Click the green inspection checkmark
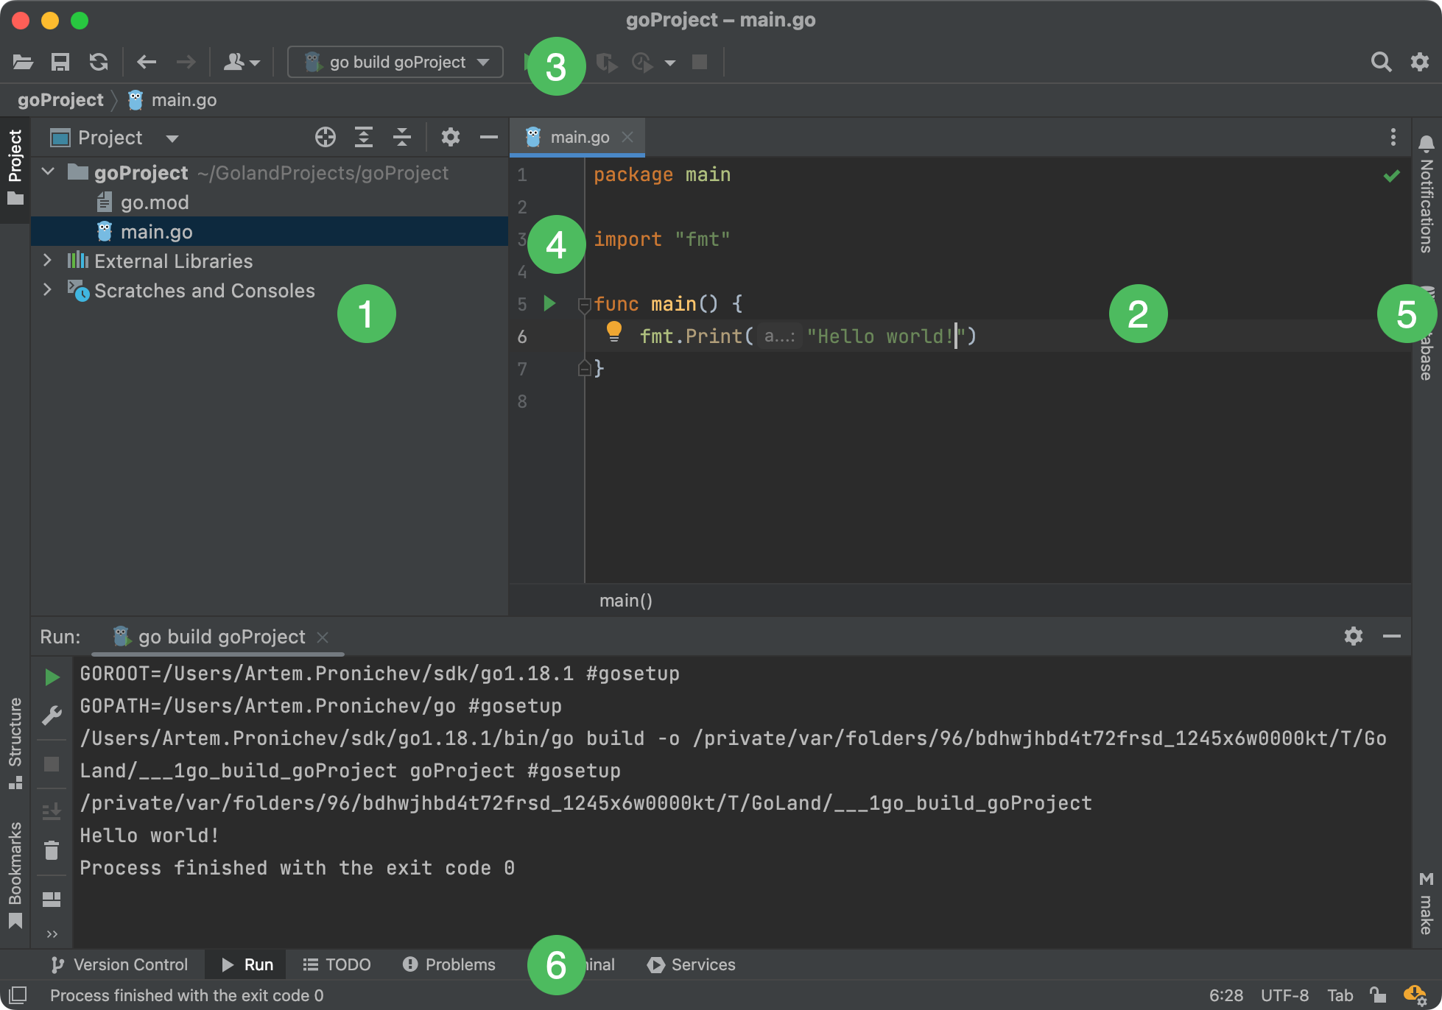The height and width of the screenshot is (1010, 1442). (1391, 176)
